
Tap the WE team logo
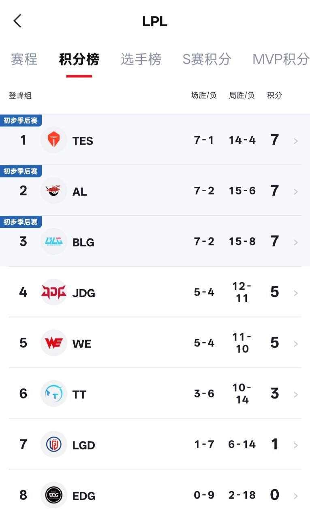[x=53, y=343]
